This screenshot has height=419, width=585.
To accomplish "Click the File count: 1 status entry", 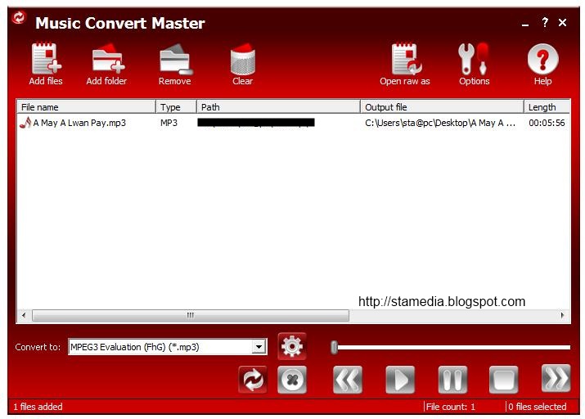I will [x=451, y=406].
